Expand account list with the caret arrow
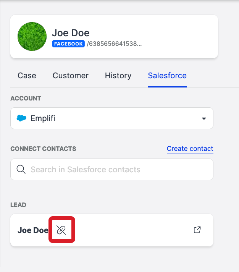 [x=203, y=119]
